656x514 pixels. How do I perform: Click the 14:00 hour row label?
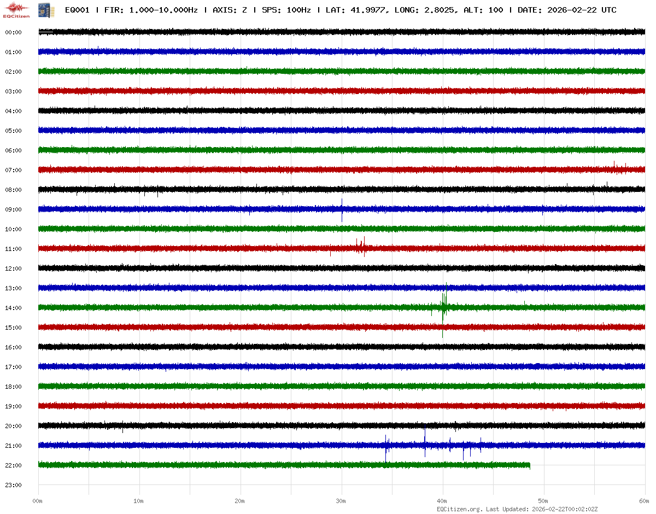(x=13, y=308)
